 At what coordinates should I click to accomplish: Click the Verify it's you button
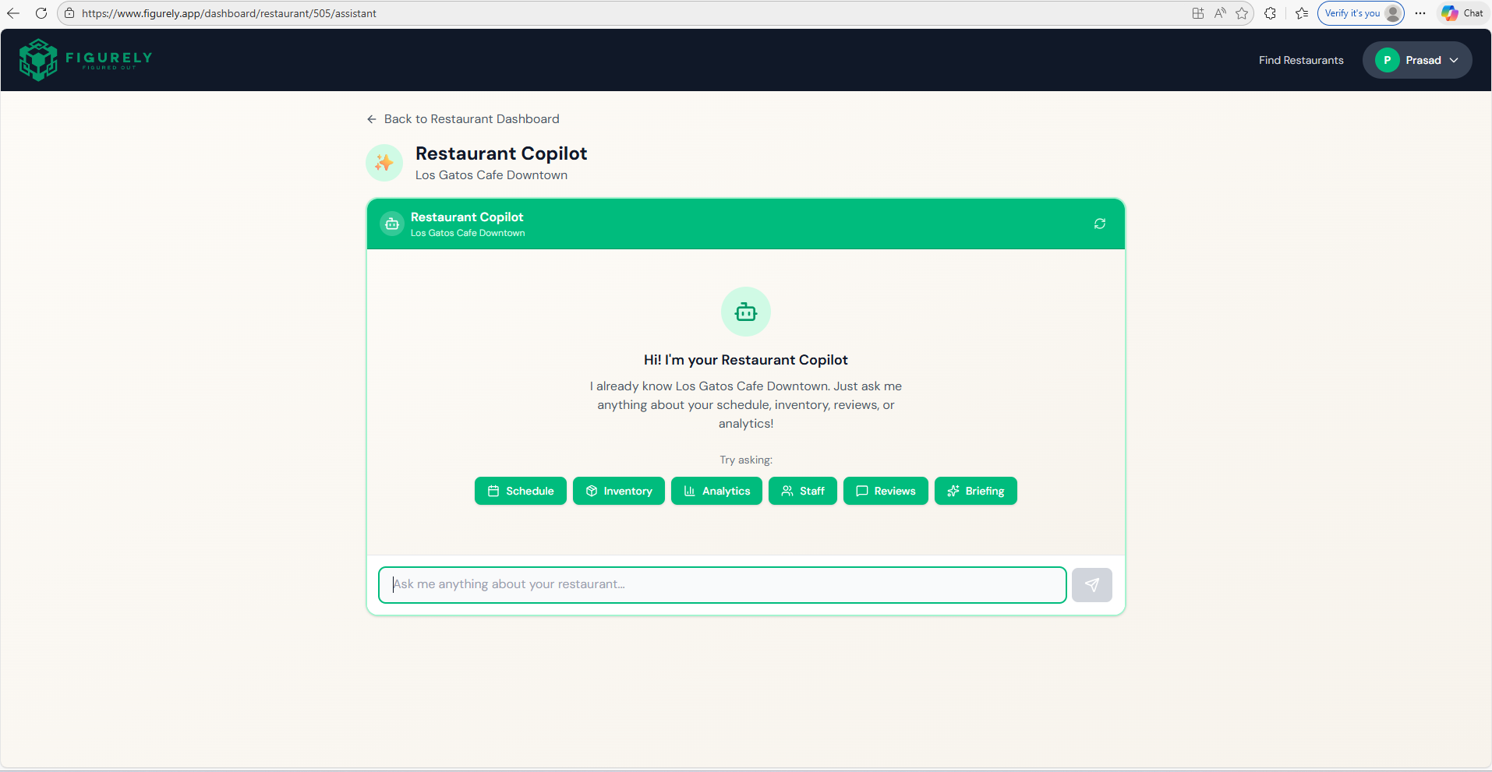[1359, 13]
